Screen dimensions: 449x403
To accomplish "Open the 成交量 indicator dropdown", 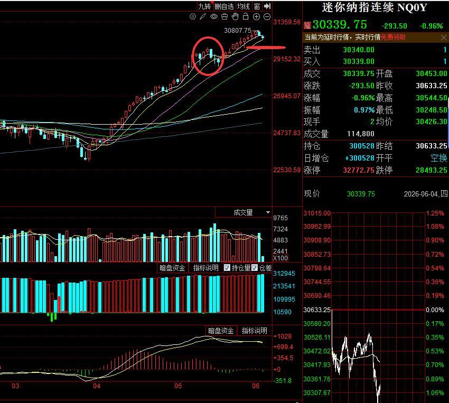I will (243, 212).
